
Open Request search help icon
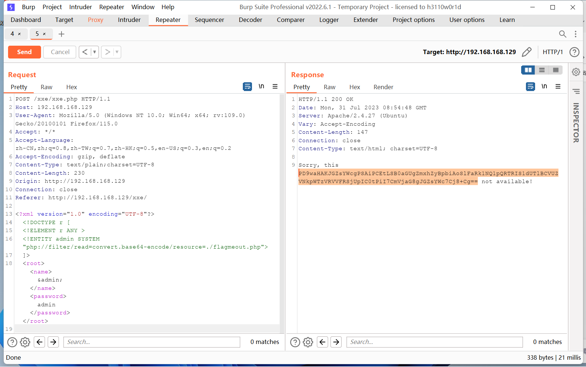click(x=12, y=342)
